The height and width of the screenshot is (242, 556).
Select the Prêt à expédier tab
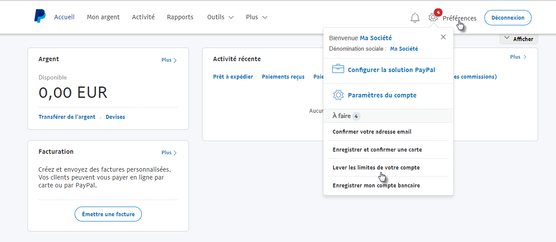click(x=233, y=77)
